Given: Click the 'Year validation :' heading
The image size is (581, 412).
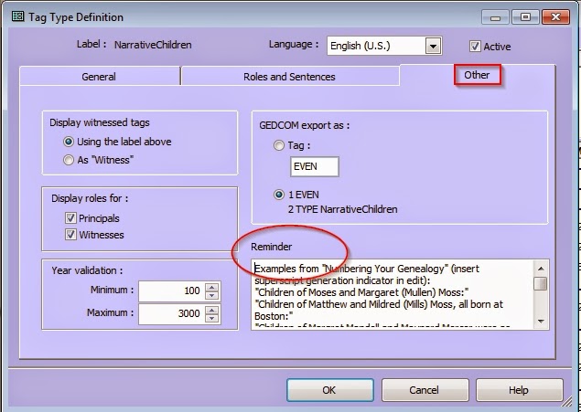Looking at the screenshot, I should point(87,270).
